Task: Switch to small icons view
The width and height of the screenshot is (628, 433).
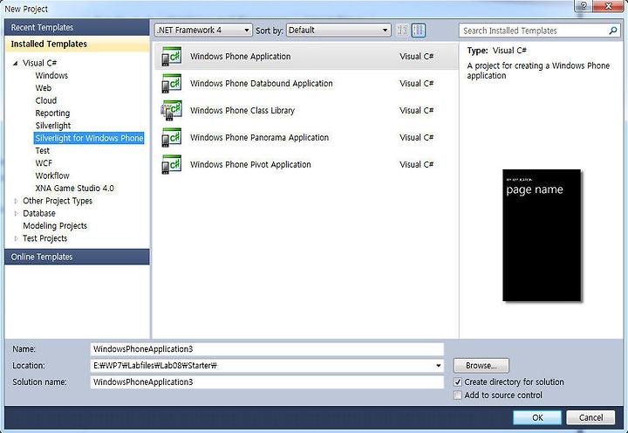Action: tap(402, 30)
